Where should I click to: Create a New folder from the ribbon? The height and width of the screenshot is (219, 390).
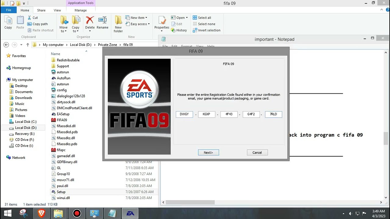click(118, 24)
